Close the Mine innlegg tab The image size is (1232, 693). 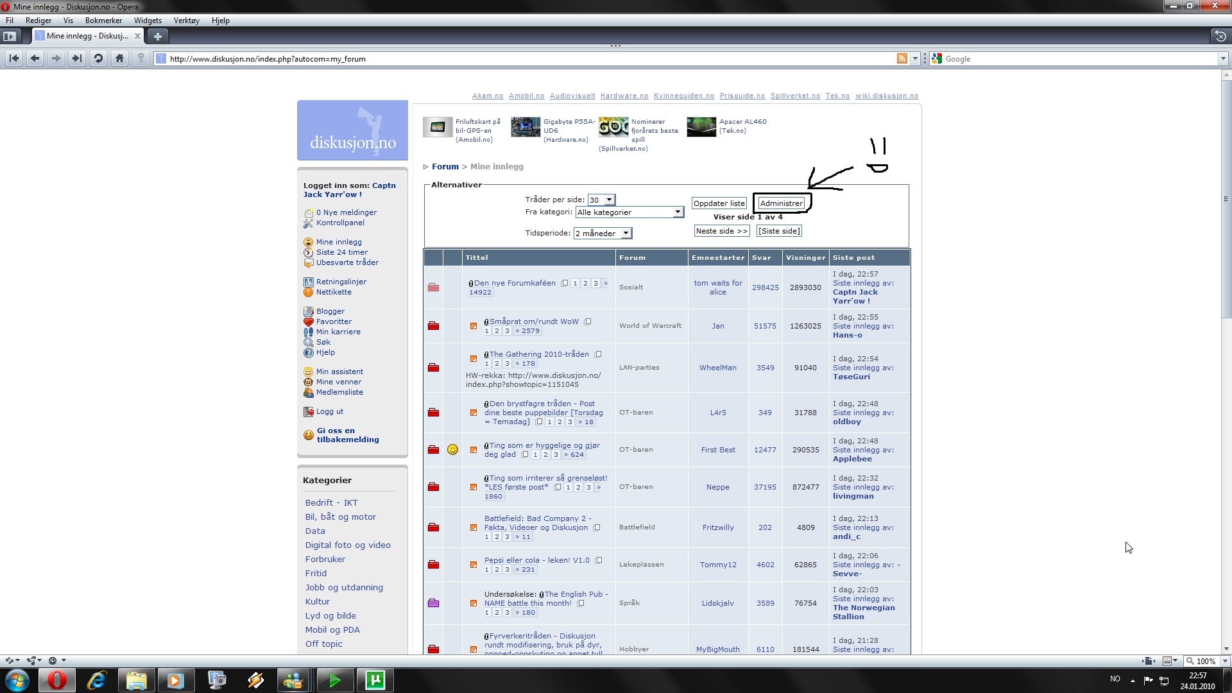tap(137, 36)
